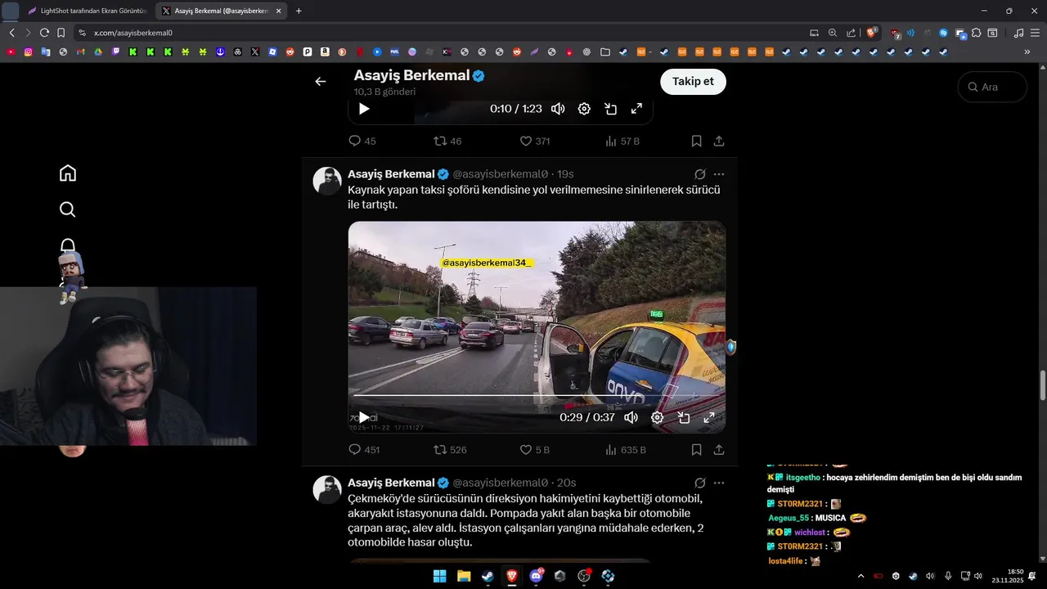
Task: Open a new browser tab with plus
Action: point(299,11)
